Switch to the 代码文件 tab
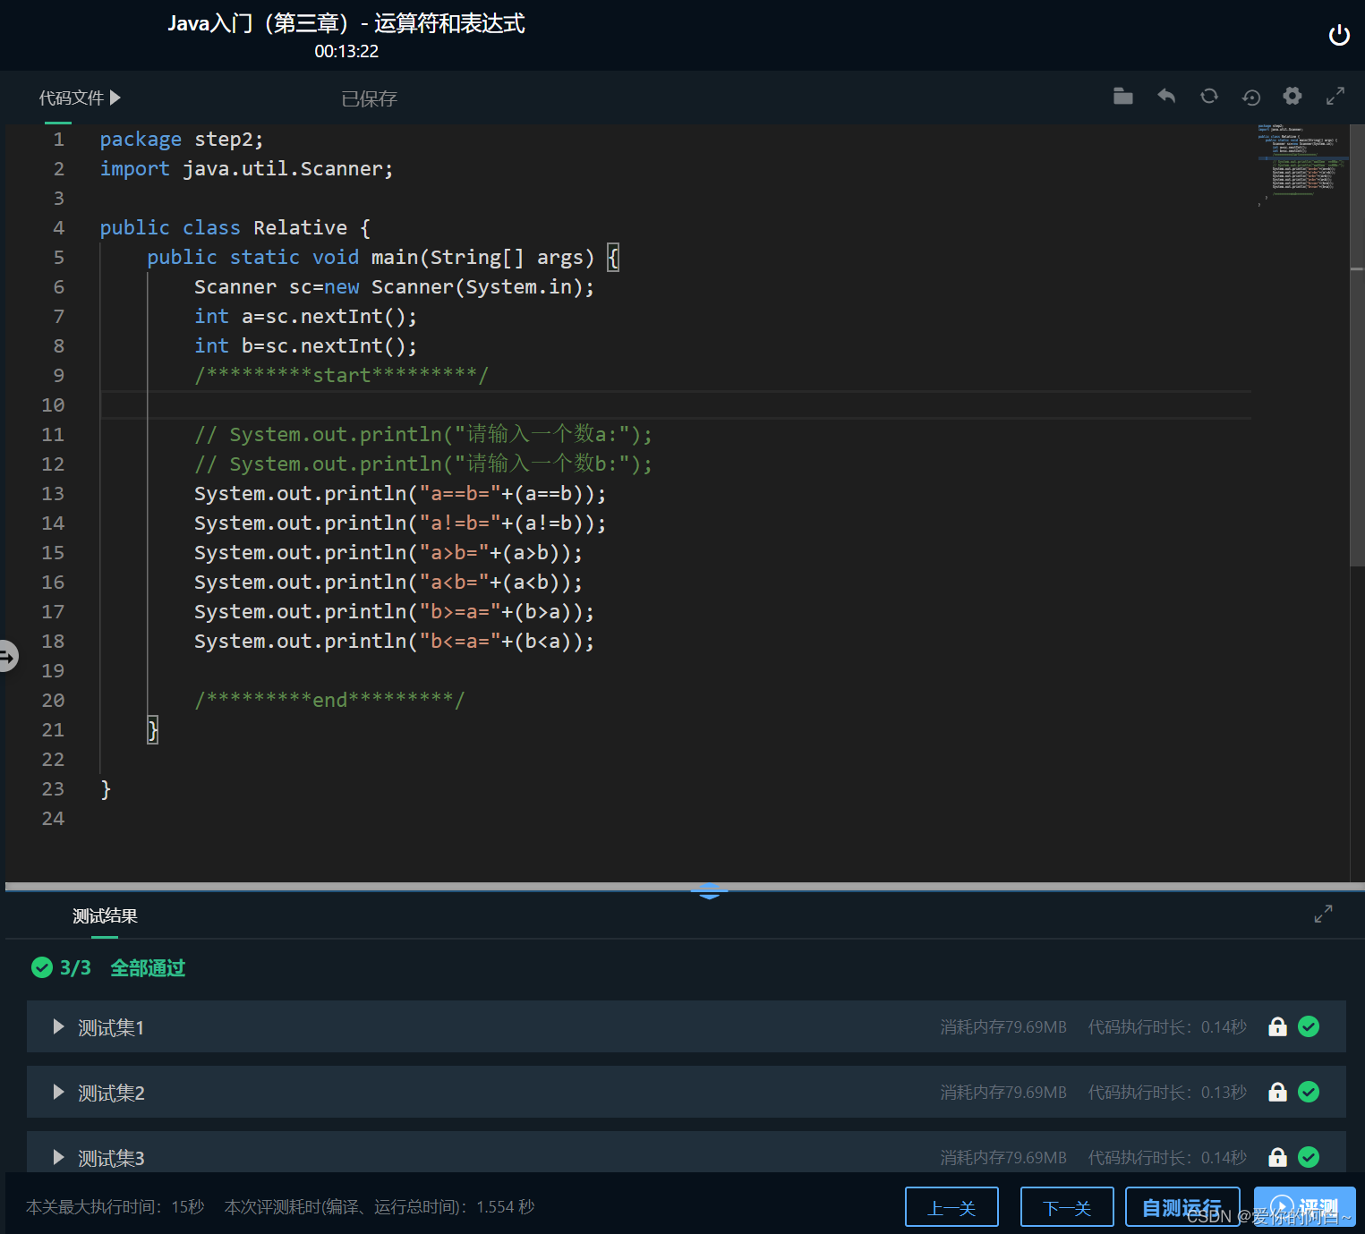 [x=72, y=98]
